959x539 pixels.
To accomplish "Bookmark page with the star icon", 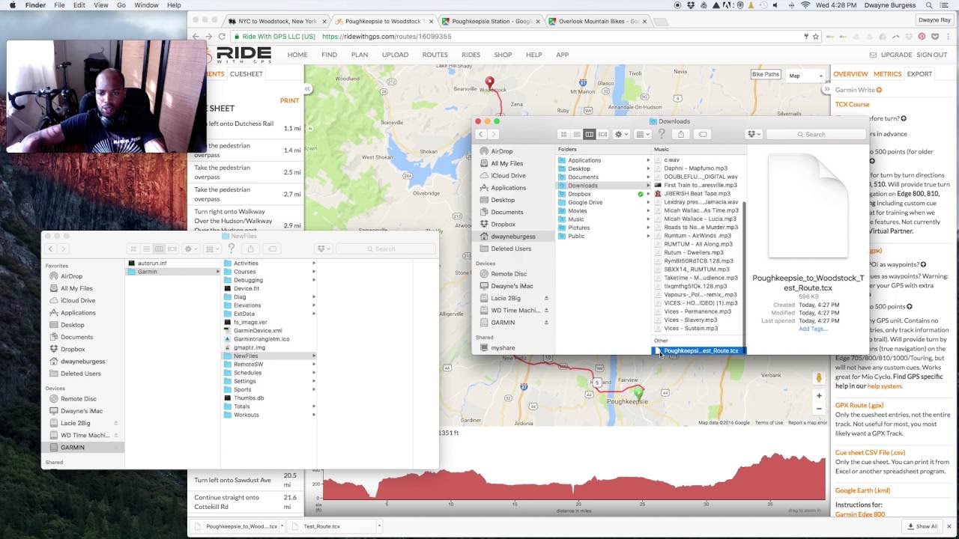I will point(816,36).
